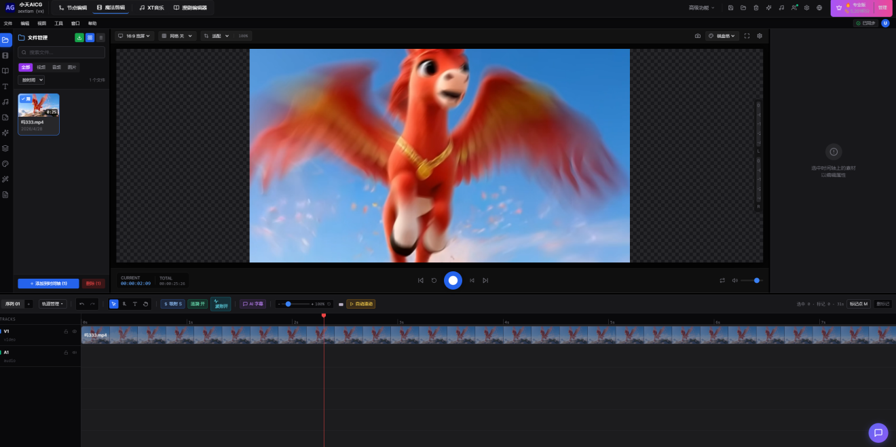This screenshot has height=447, width=896.
Task: Open the sparkle effects sidebar panel
Action: tap(5, 133)
